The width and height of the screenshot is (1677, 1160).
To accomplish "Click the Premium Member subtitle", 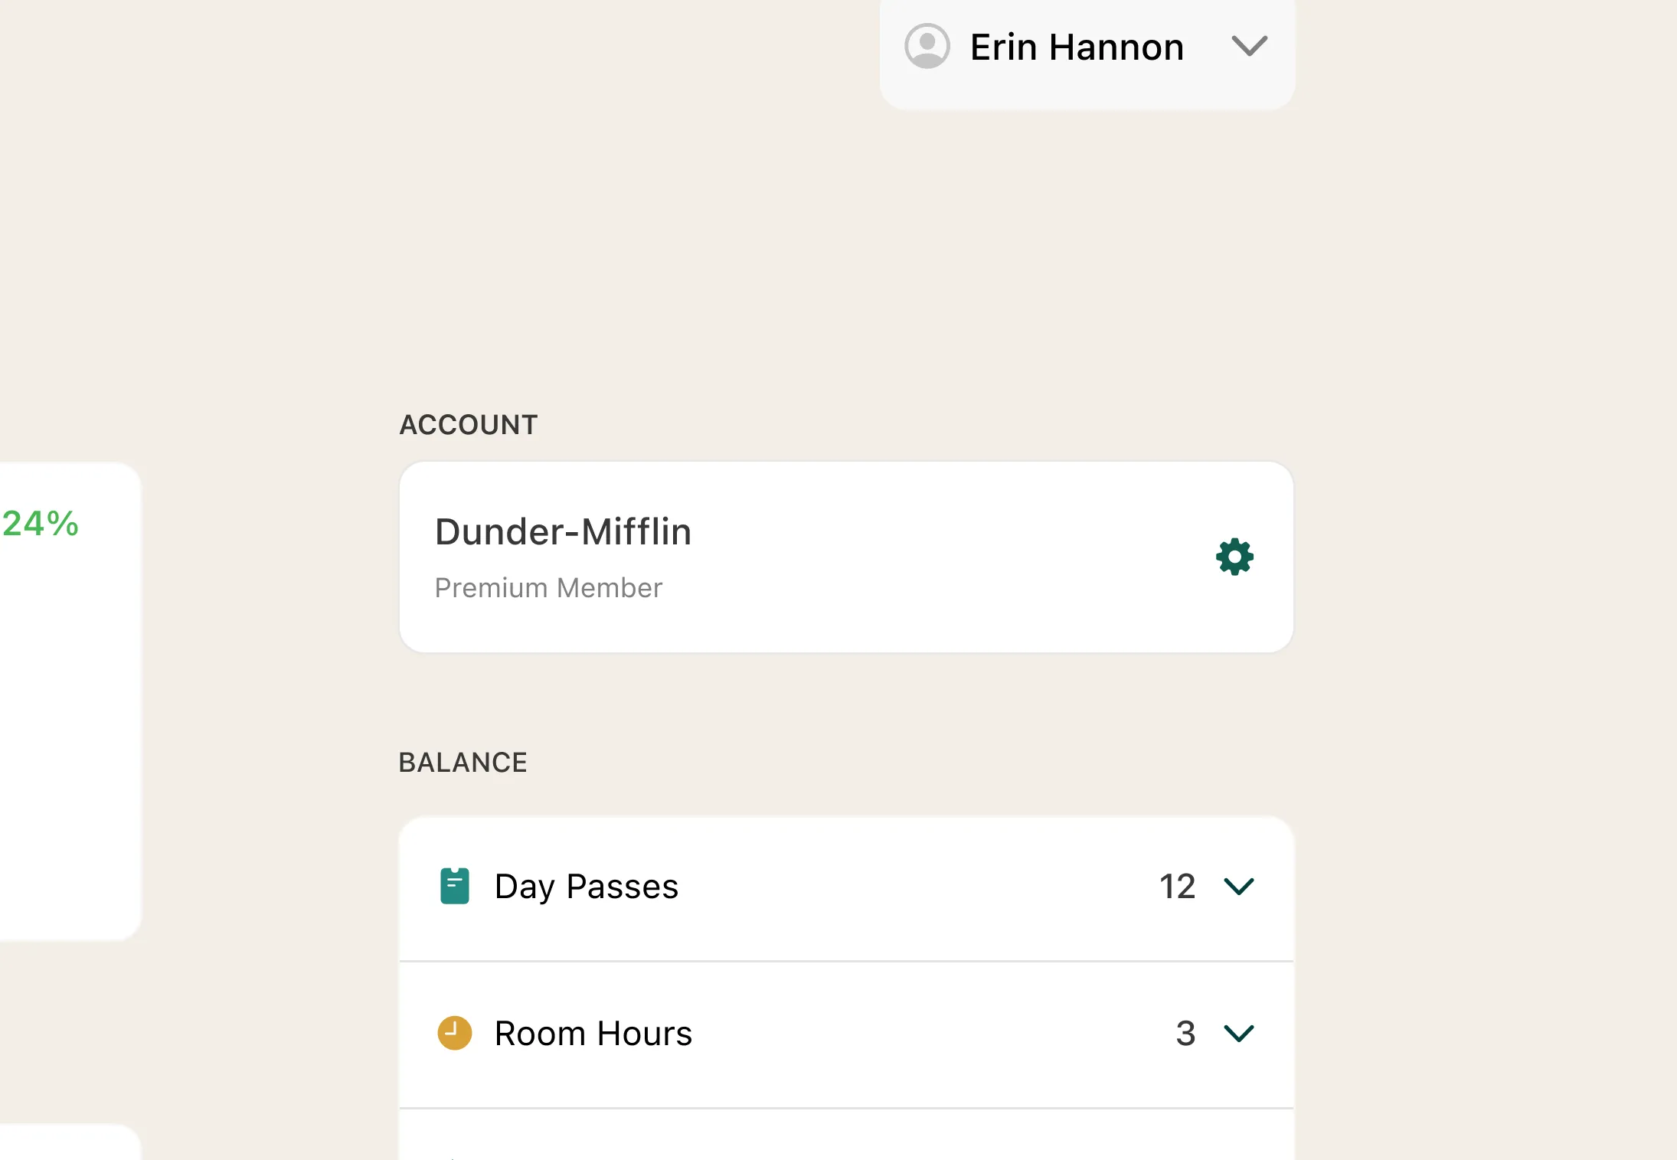I will (x=548, y=588).
